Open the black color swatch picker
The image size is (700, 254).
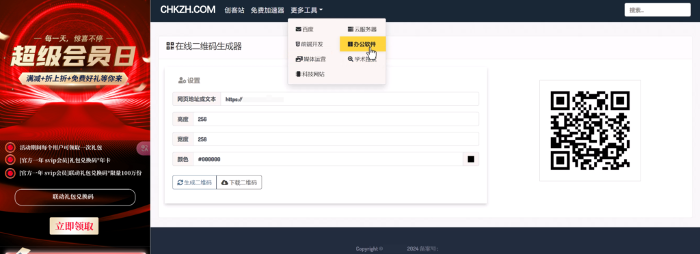(470, 159)
